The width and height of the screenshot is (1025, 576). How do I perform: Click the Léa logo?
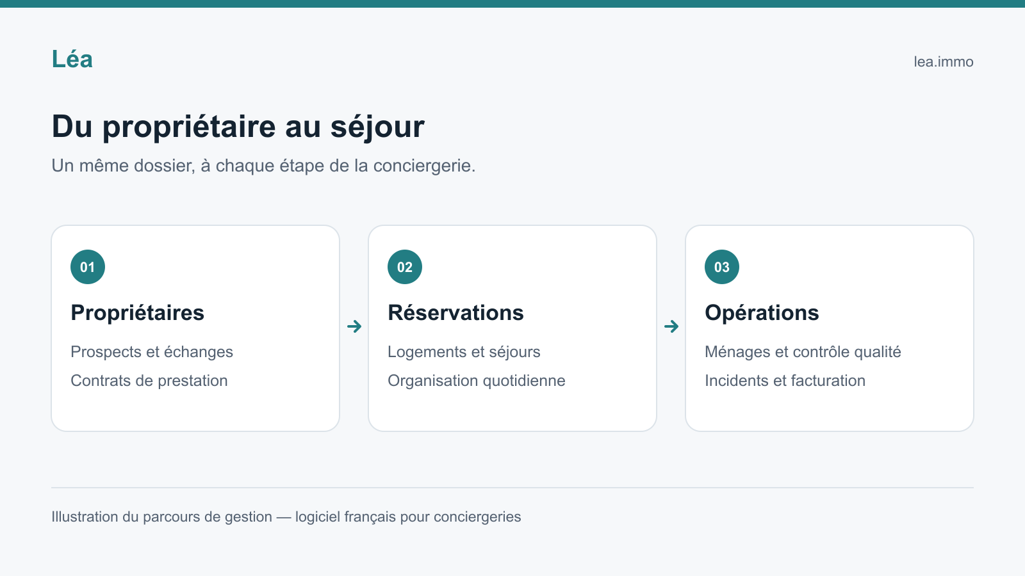pyautogui.click(x=72, y=60)
